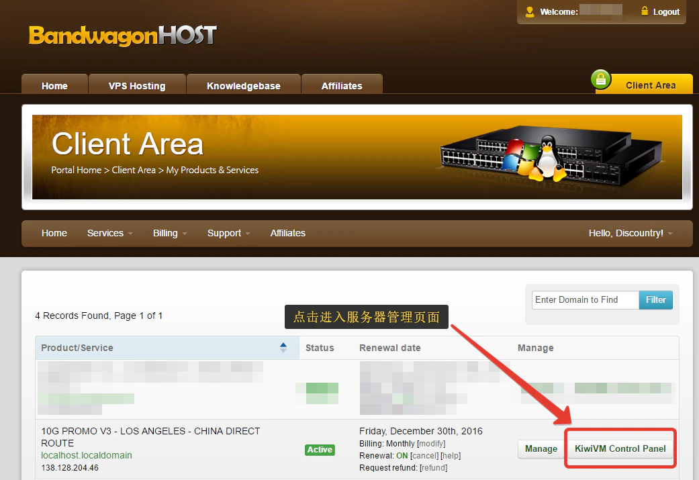Click the [modify] billing link

pos(431,444)
